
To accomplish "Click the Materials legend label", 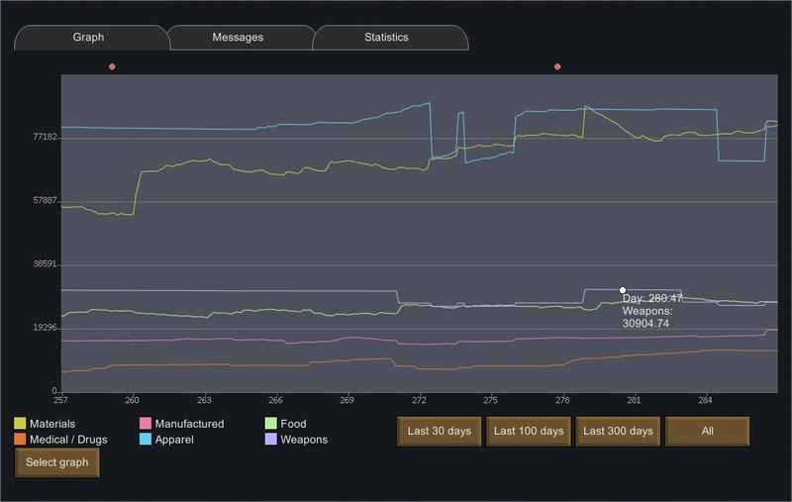I will pyautogui.click(x=52, y=424).
